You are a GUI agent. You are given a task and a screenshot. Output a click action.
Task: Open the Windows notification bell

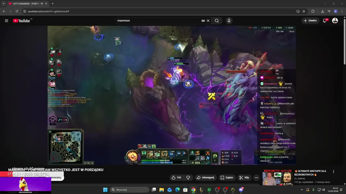pos(341,190)
